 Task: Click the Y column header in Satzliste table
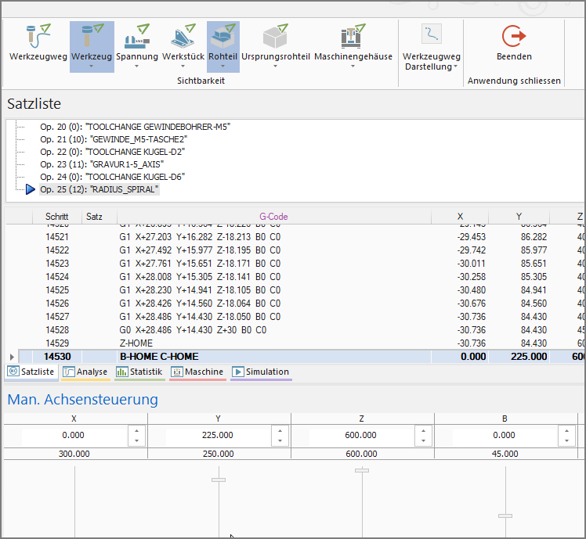(519, 217)
